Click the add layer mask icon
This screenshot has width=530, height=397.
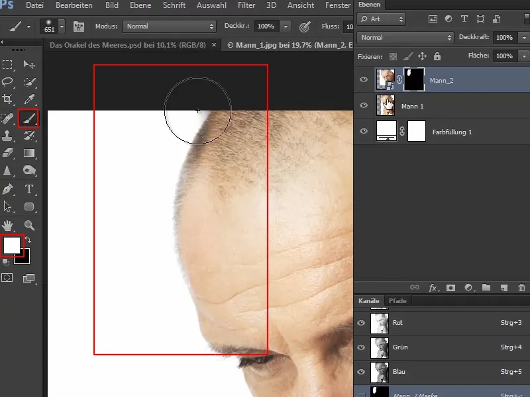[450, 288]
